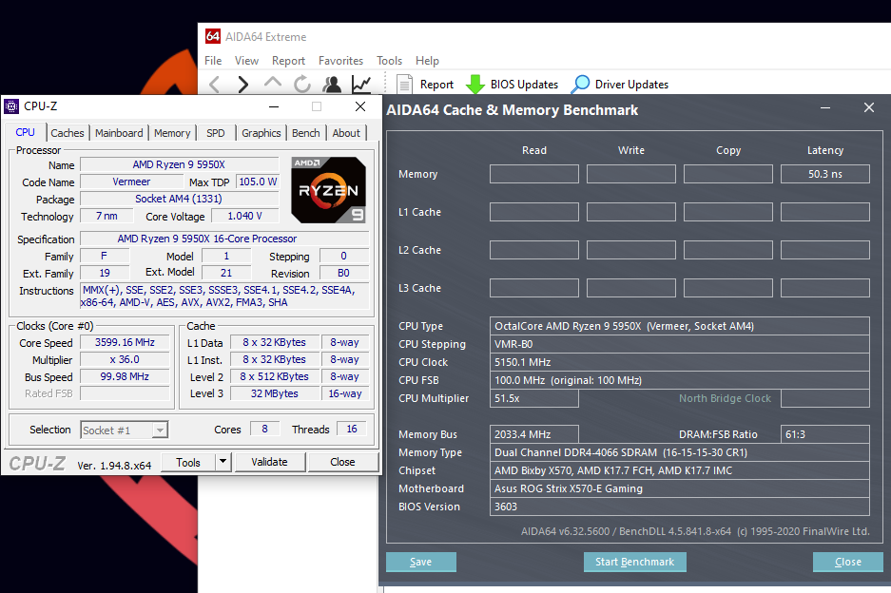Click the Validate button in CPU-Z
Screen dimensions: 891x593
click(269, 462)
